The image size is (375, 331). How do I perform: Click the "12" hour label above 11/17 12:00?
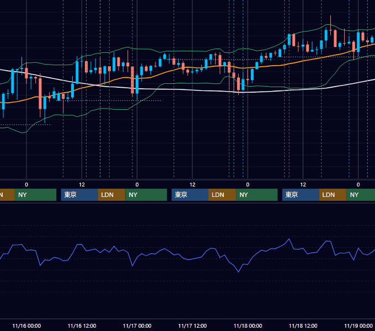192,185
